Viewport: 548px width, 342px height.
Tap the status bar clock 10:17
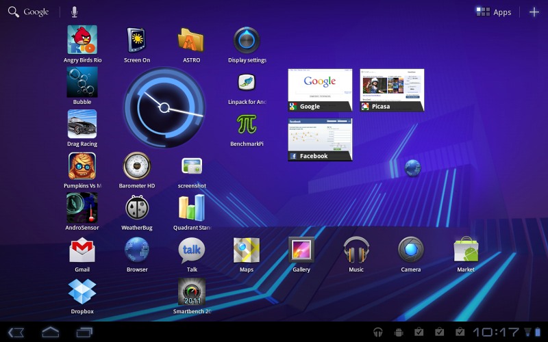pyautogui.click(x=496, y=332)
